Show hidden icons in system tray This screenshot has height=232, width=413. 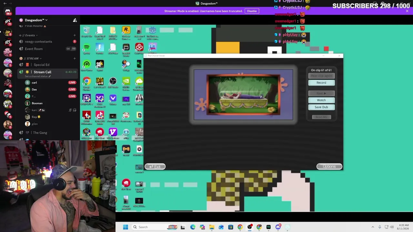373,227
